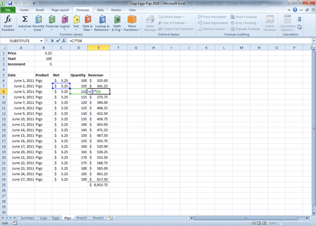Open Excel Help question mark icon
The height and width of the screenshot is (226, 316).
(295, 10)
